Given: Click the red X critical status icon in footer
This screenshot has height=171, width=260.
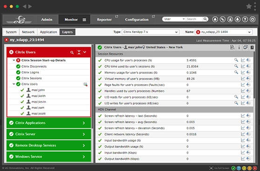Looking at the screenshot, I should (x=255, y=168).
